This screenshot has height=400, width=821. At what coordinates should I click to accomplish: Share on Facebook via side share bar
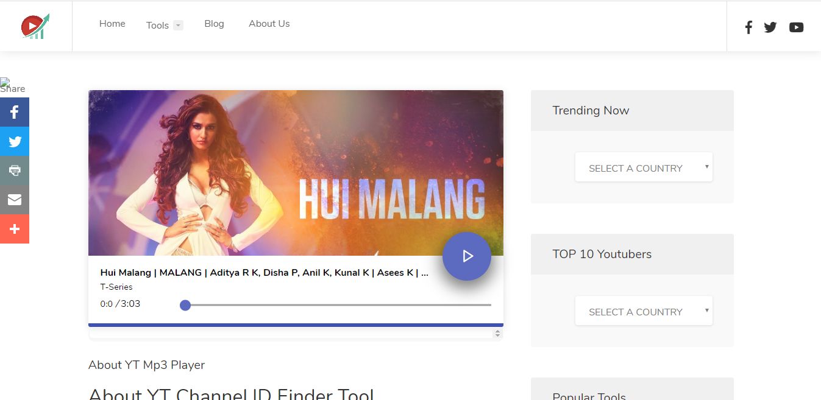tap(15, 112)
